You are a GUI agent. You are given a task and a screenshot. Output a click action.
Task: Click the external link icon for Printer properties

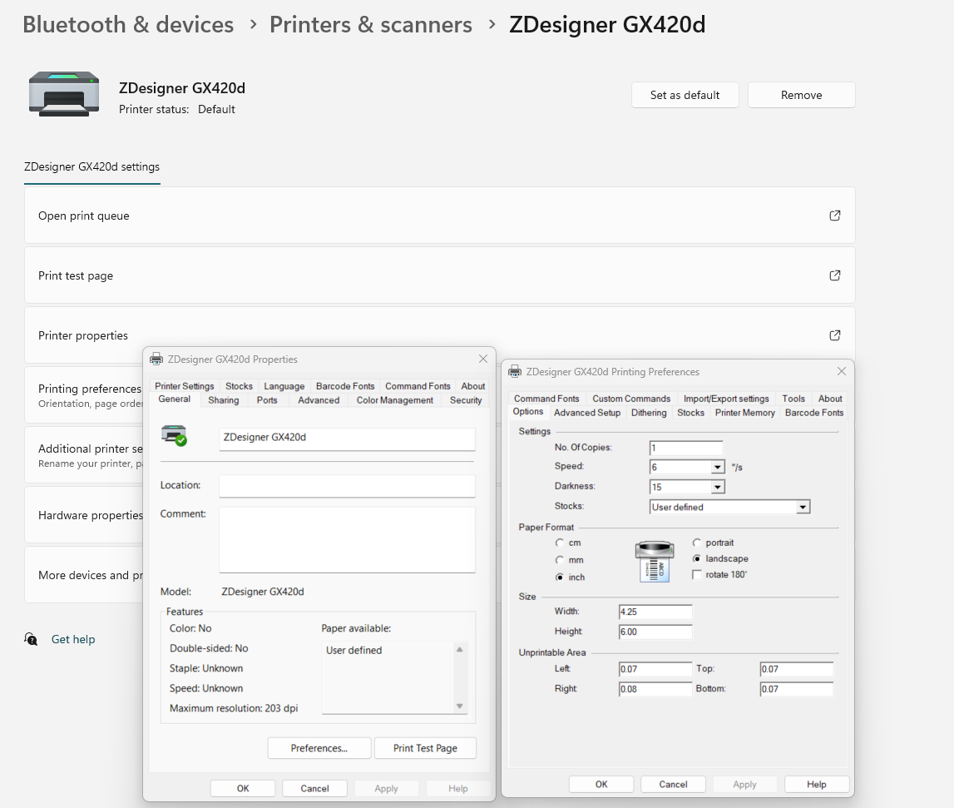[x=835, y=335]
